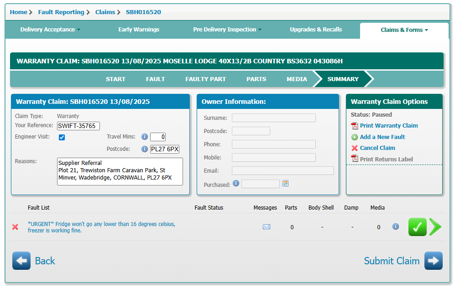Open the Purchased date calendar picker

click(x=285, y=183)
